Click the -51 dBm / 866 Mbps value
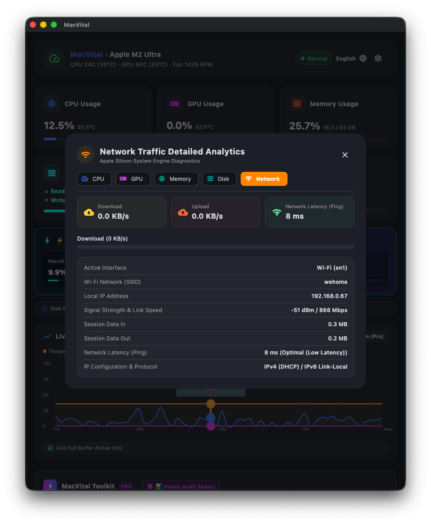This screenshot has height=524, width=431. click(319, 310)
